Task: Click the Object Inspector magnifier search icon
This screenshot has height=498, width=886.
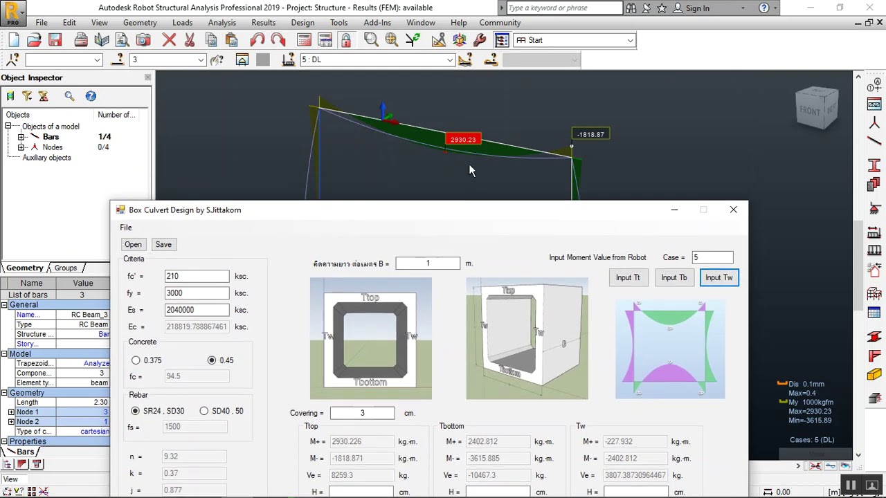Action: pyautogui.click(x=69, y=96)
